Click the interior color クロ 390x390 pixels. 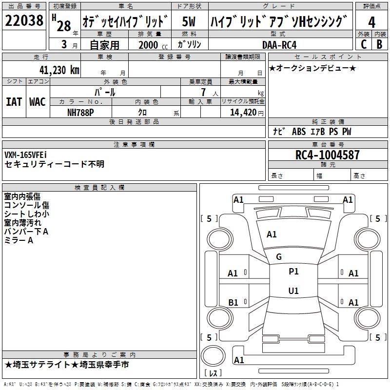(x=142, y=113)
